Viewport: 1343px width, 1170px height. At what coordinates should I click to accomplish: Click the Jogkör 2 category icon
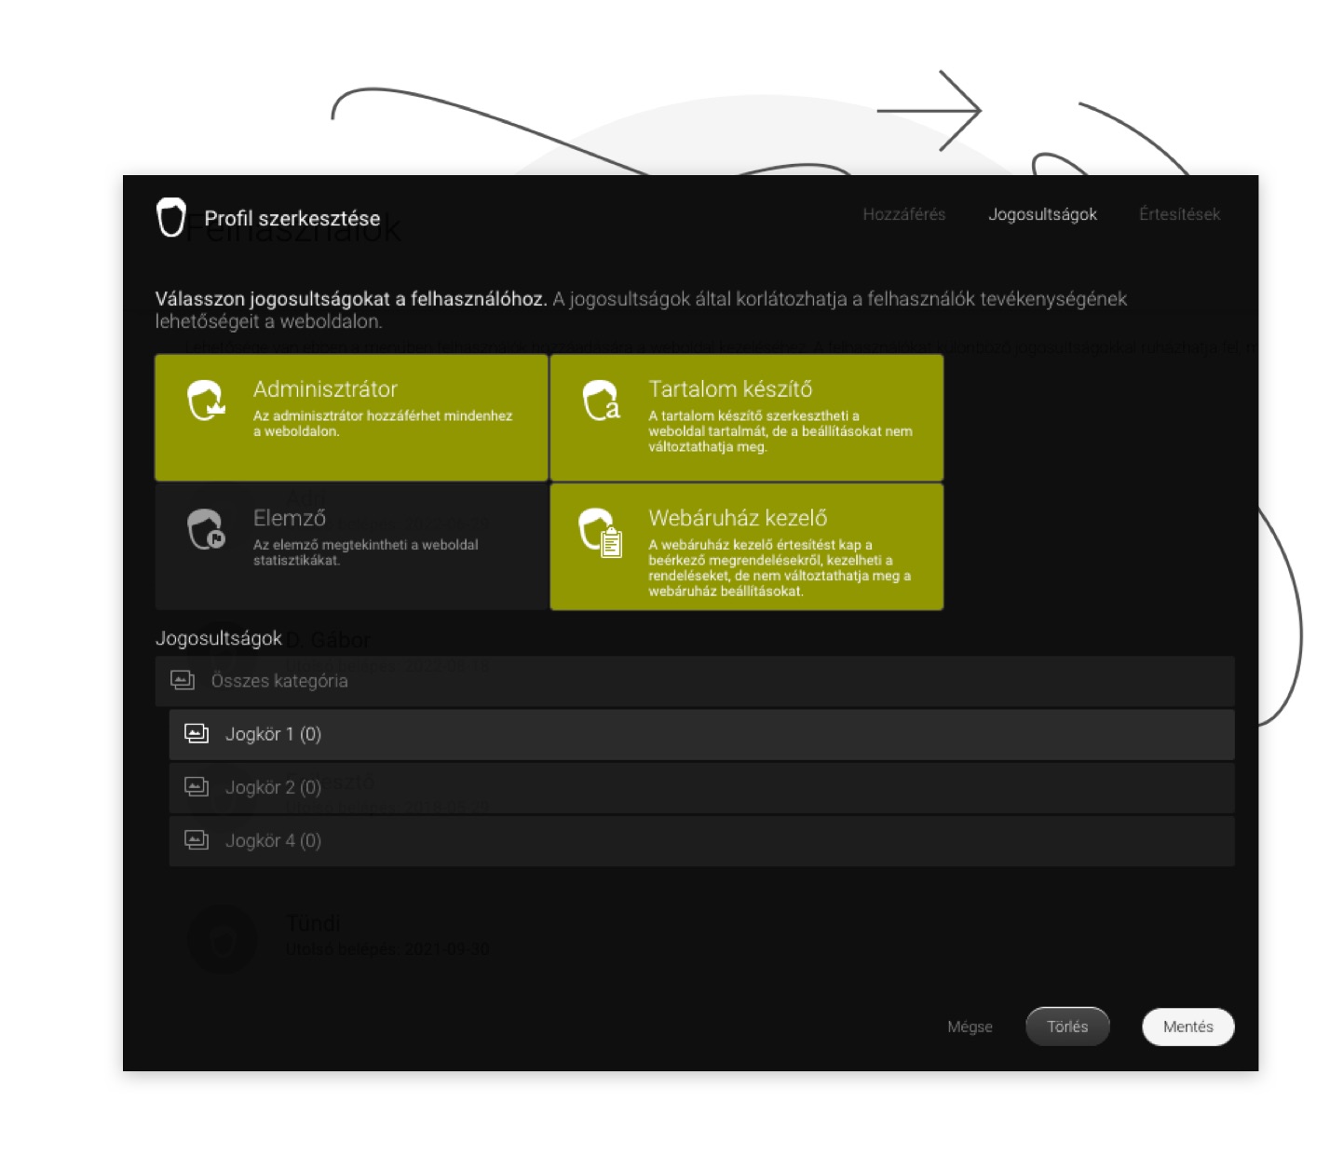click(x=197, y=787)
